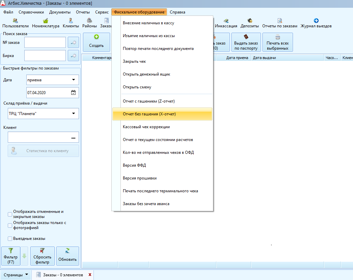Search by Бирка magnifier icon
This screenshot has height=280, width=353.
click(x=73, y=56)
